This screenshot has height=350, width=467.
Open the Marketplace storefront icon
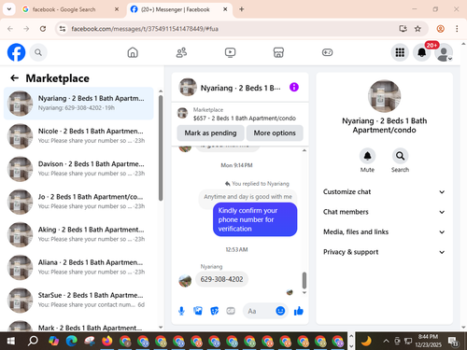pyautogui.click(x=278, y=52)
